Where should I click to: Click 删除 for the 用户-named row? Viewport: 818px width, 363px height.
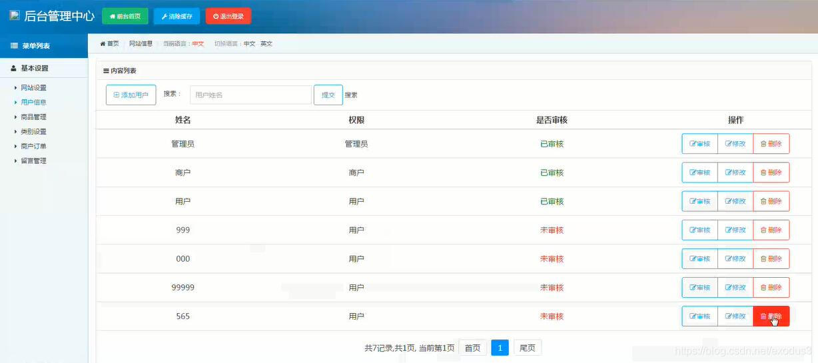pyautogui.click(x=771, y=201)
